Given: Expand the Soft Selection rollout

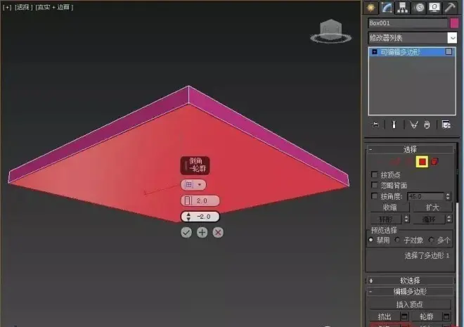Looking at the screenshot, I should 410,281.
